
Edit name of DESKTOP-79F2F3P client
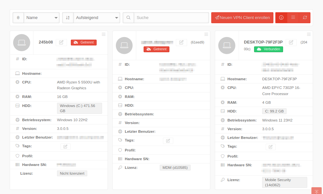(291, 43)
